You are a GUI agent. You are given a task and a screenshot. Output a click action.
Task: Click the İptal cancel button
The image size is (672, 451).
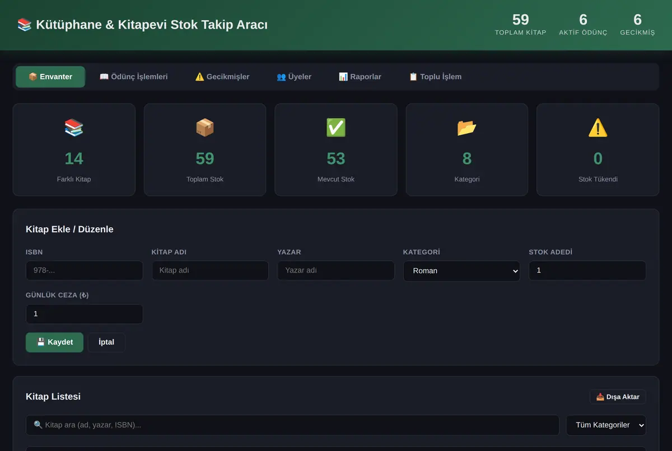[x=106, y=342]
